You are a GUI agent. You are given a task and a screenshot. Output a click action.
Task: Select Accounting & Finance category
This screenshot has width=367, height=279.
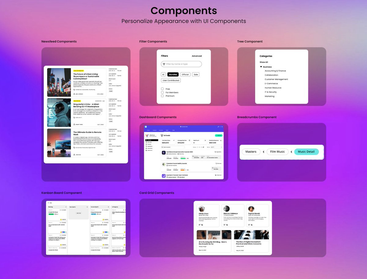point(275,71)
